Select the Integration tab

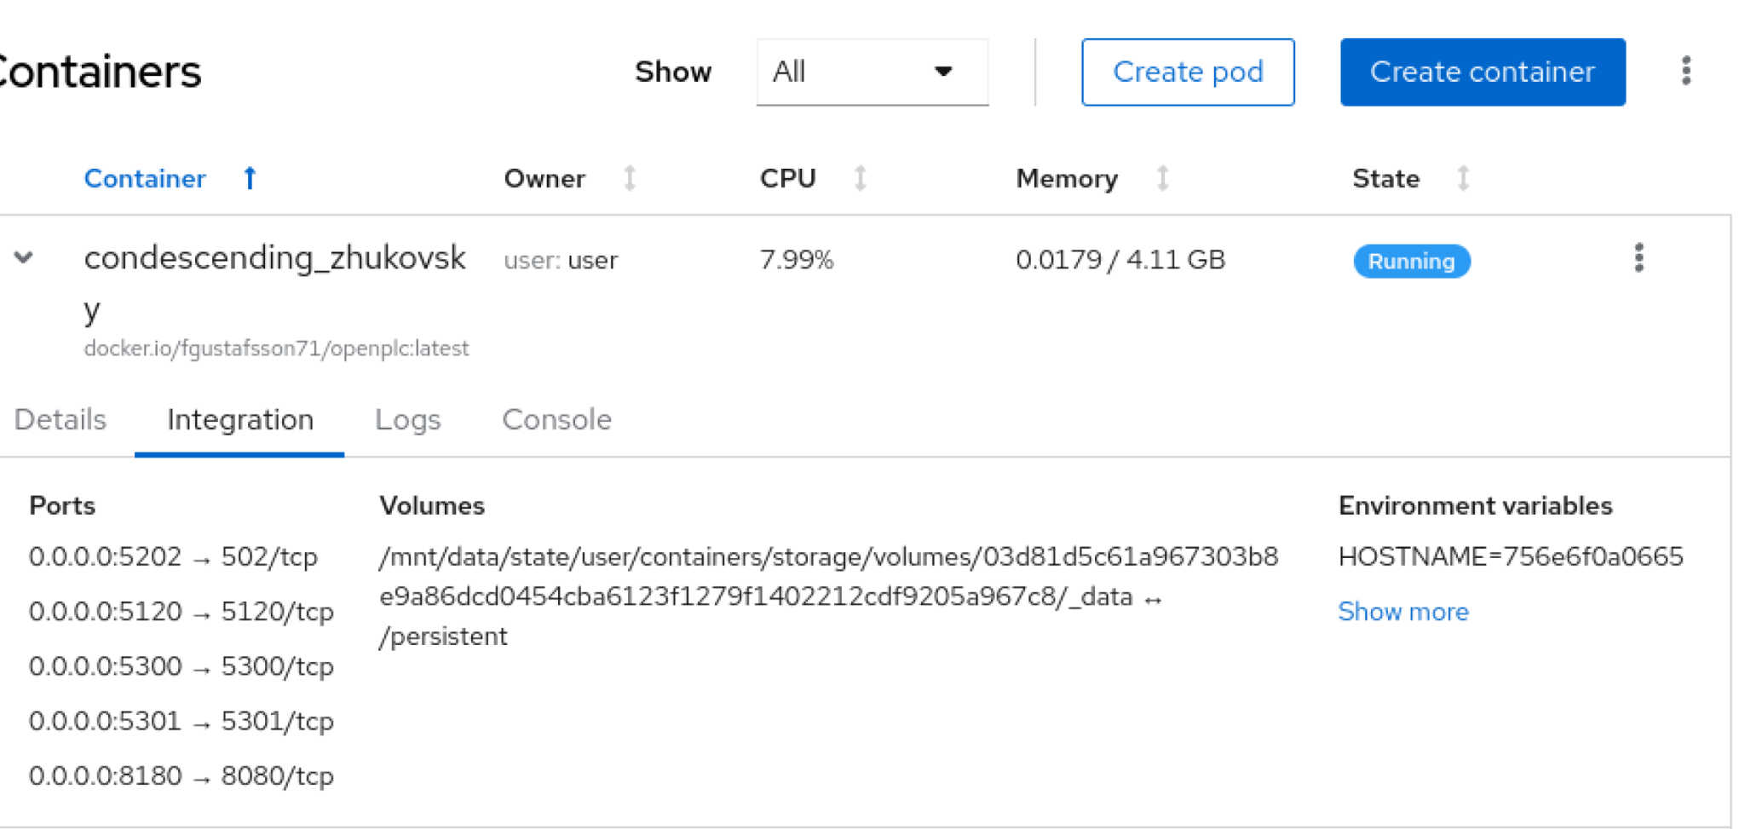(x=240, y=419)
